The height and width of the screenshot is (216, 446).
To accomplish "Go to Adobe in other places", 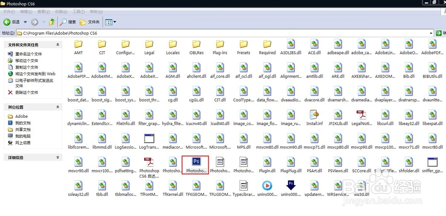I will [21, 116].
